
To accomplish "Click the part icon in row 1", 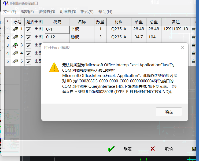I will point(16,29).
